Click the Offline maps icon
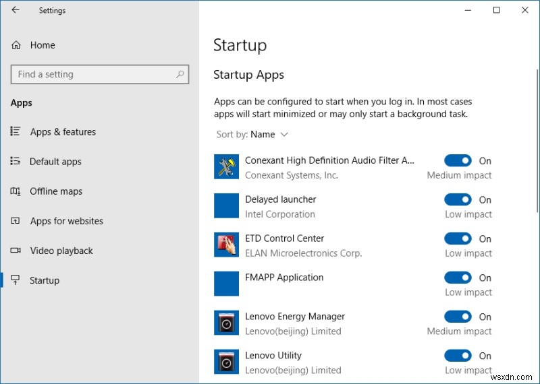The height and width of the screenshot is (384, 540). click(16, 191)
